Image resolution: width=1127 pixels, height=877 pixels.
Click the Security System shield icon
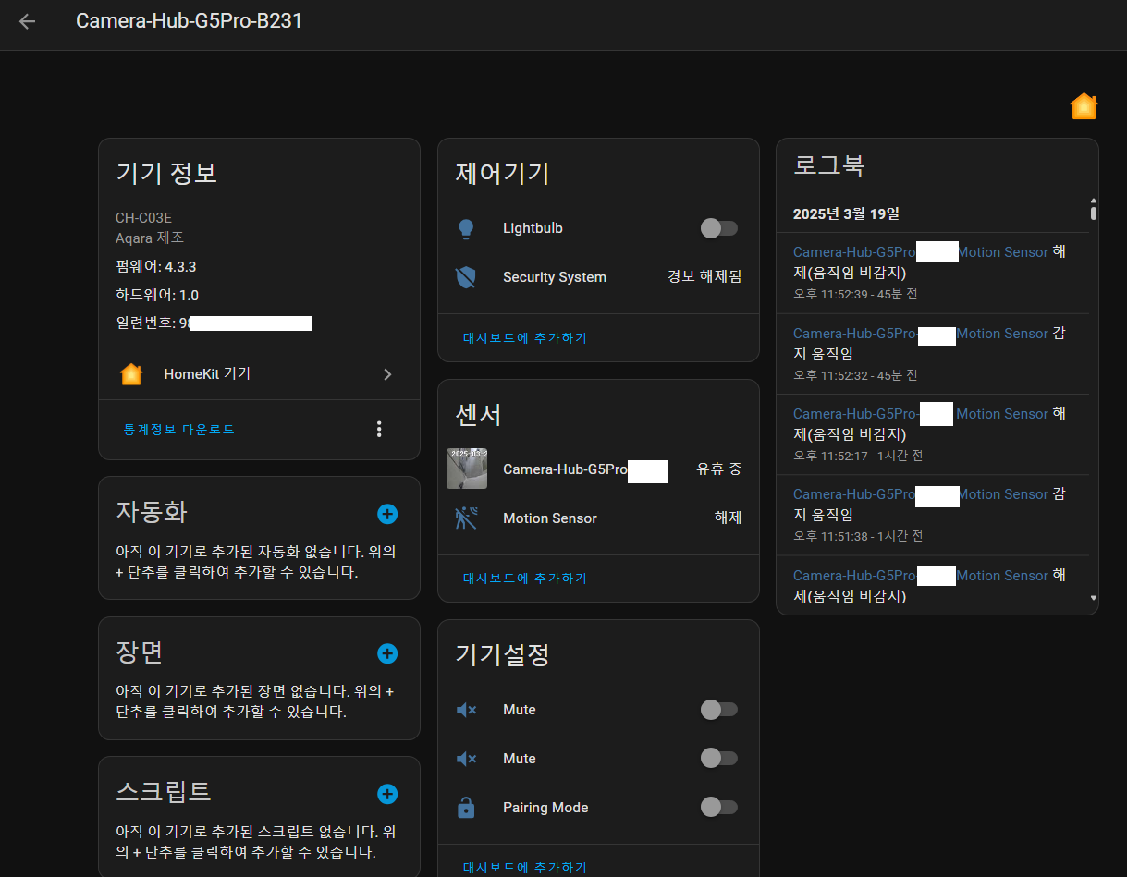tap(466, 277)
